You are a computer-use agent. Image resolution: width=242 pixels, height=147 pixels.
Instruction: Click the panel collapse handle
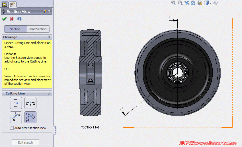(x=55, y=130)
